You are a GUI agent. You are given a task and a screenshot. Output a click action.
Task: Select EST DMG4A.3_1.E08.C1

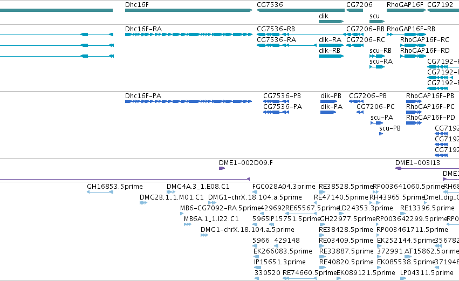[x=171, y=192]
